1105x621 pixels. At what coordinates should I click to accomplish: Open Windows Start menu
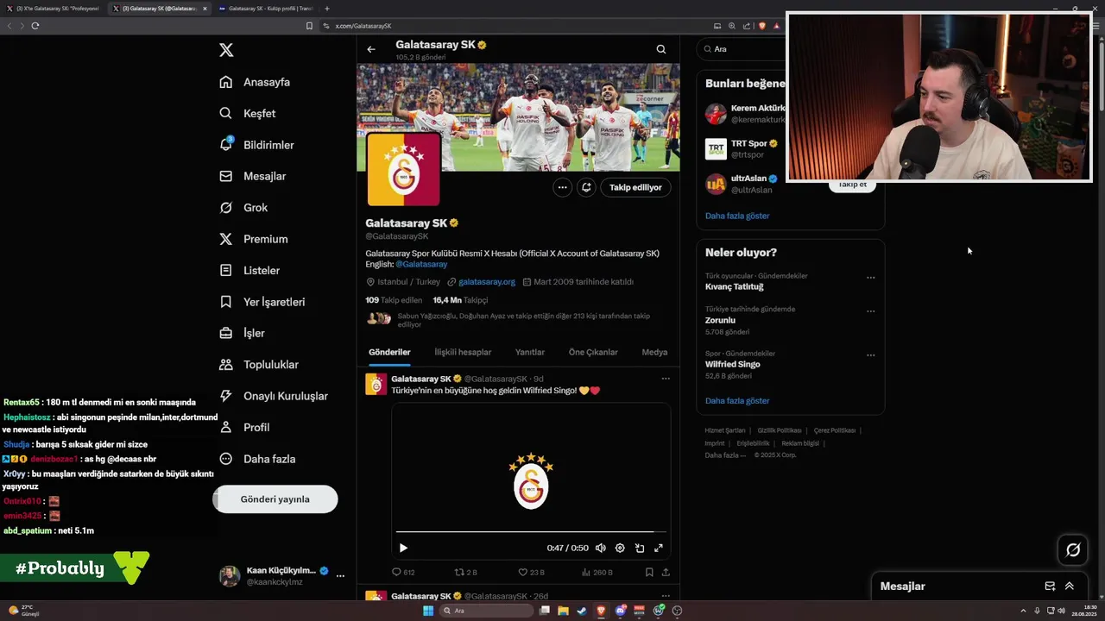pyautogui.click(x=427, y=611)
